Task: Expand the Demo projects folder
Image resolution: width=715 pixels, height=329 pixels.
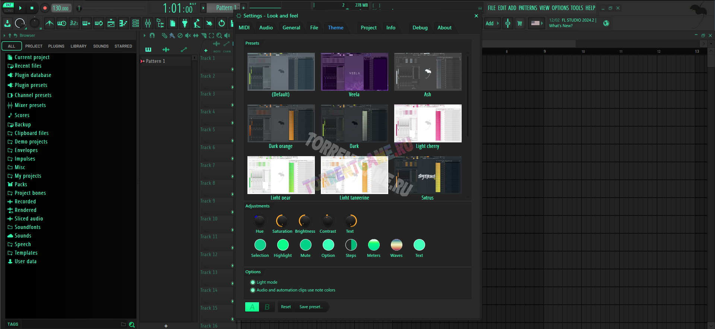Action: [31, 142]
